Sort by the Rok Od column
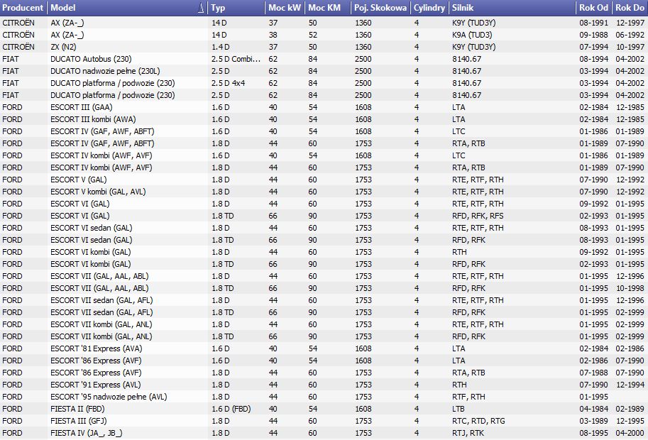648x440 pixels. pyautogui.click(x=593, y=7)
